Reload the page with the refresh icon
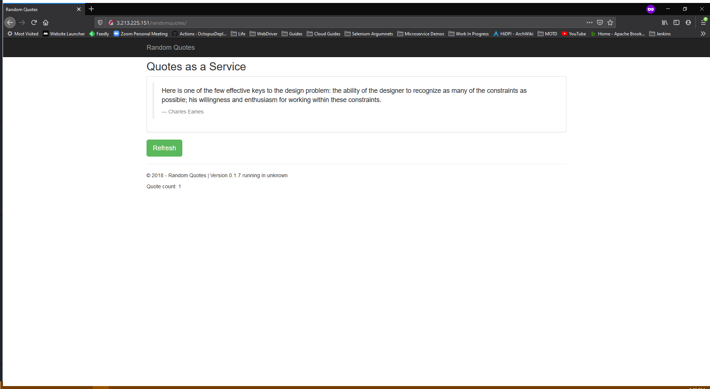 34,22
